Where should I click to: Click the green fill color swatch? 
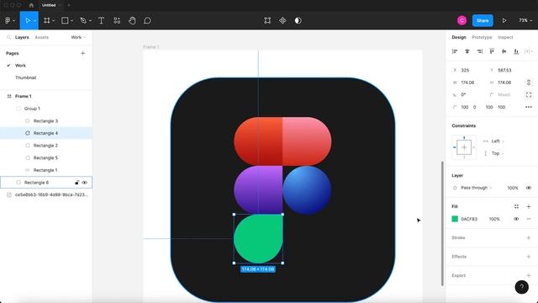click(455, 219)
